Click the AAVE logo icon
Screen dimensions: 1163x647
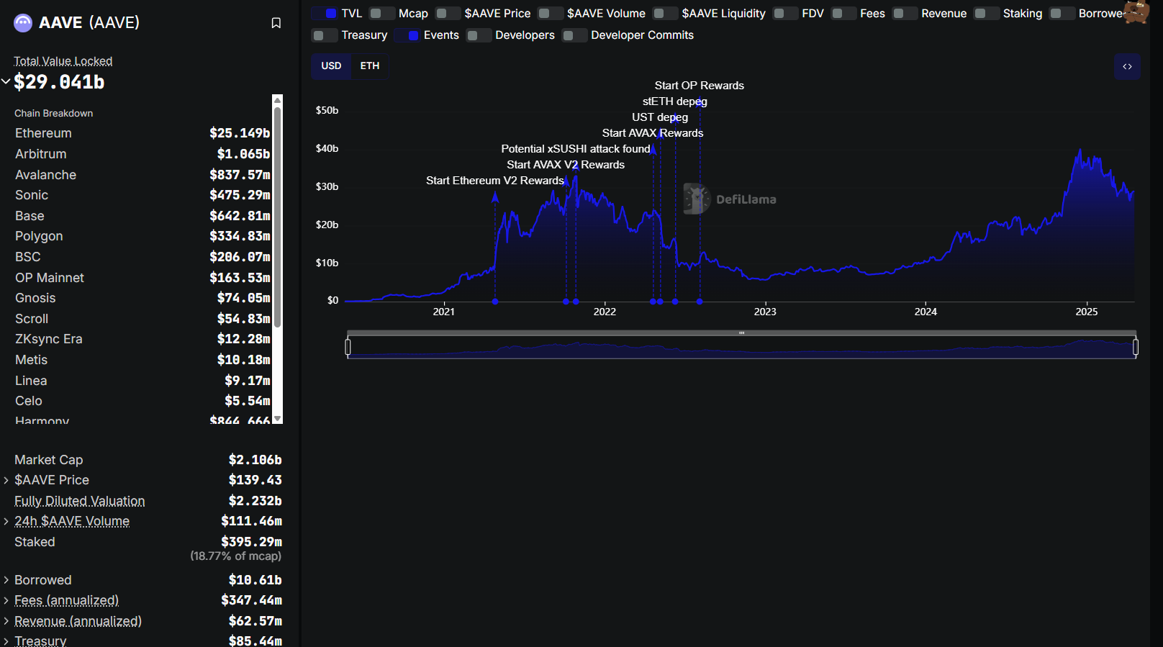pyautogui.click(x=23, y=23)
